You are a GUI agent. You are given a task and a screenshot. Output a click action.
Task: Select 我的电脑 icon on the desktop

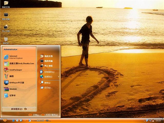tap(6, 16)
